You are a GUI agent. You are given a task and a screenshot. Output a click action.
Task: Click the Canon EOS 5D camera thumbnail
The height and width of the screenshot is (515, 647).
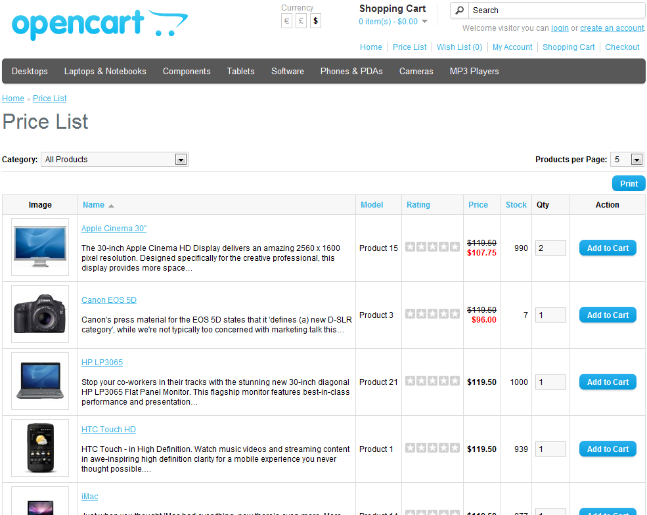(x=40, y=314)
